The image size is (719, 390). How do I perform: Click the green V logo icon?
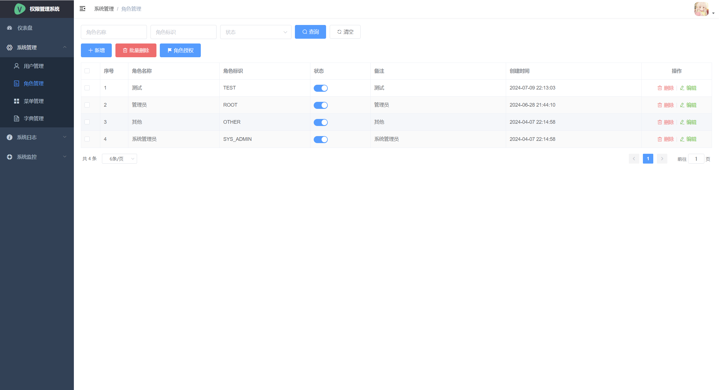pyautogui.click(x=20, y=9)
